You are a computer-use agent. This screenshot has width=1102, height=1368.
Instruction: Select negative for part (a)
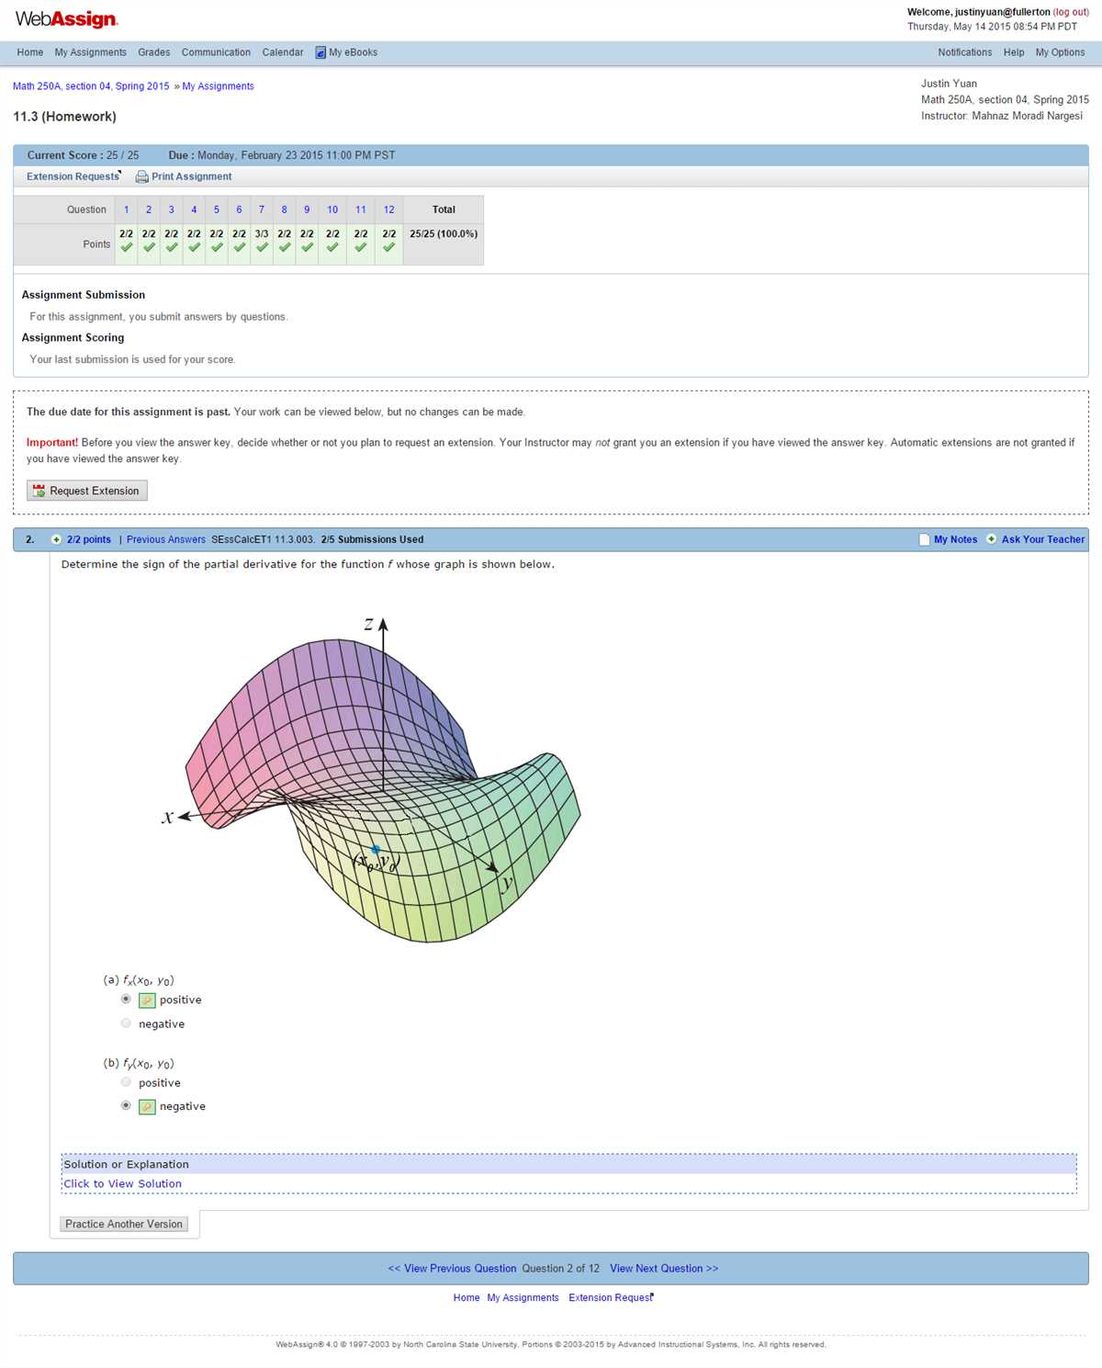[126, 1023]
